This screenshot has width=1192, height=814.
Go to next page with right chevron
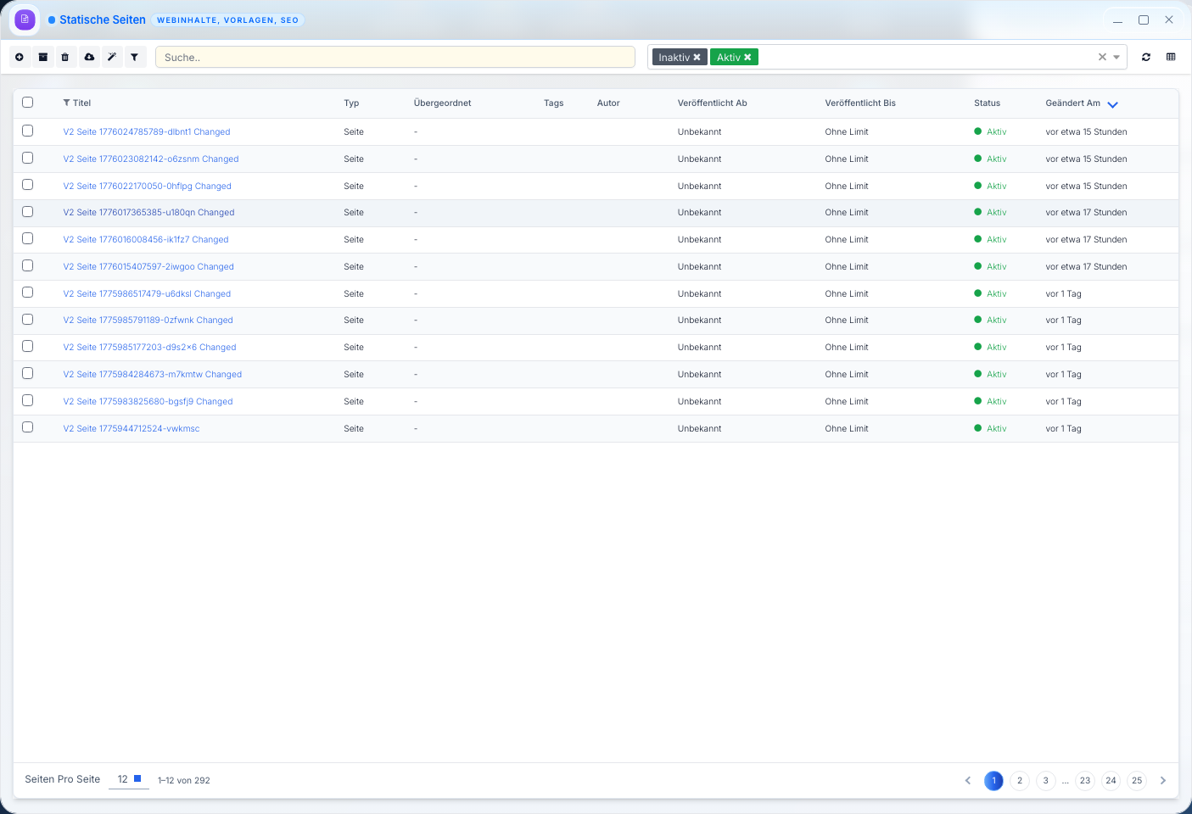coord(1163,781)
